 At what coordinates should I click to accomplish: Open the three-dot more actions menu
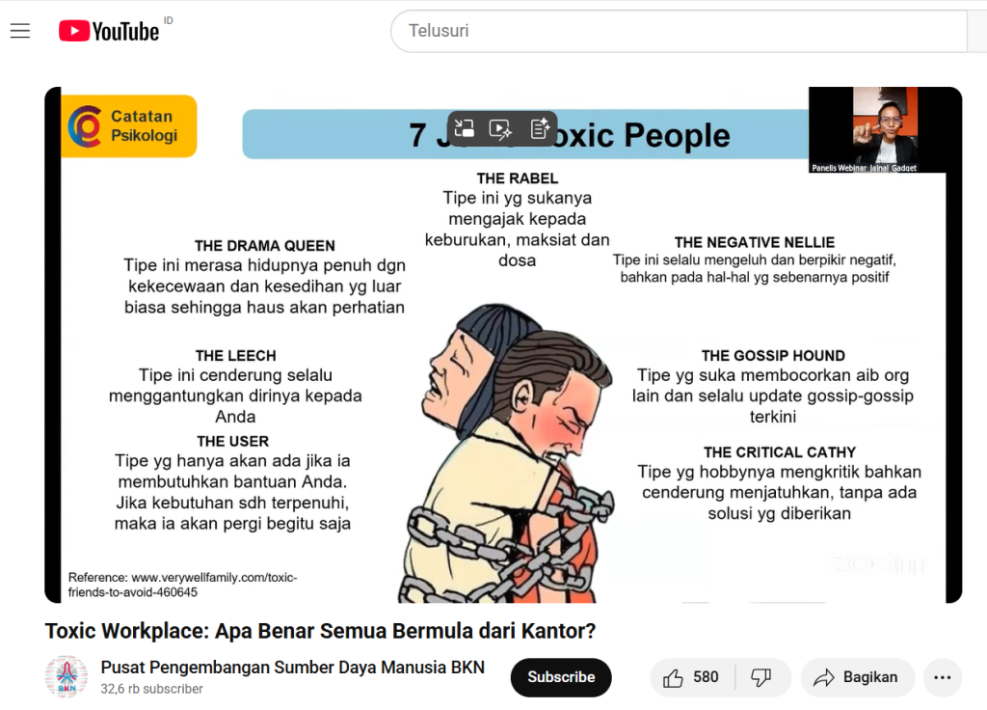pyautogui.click(x=943, y=678)
